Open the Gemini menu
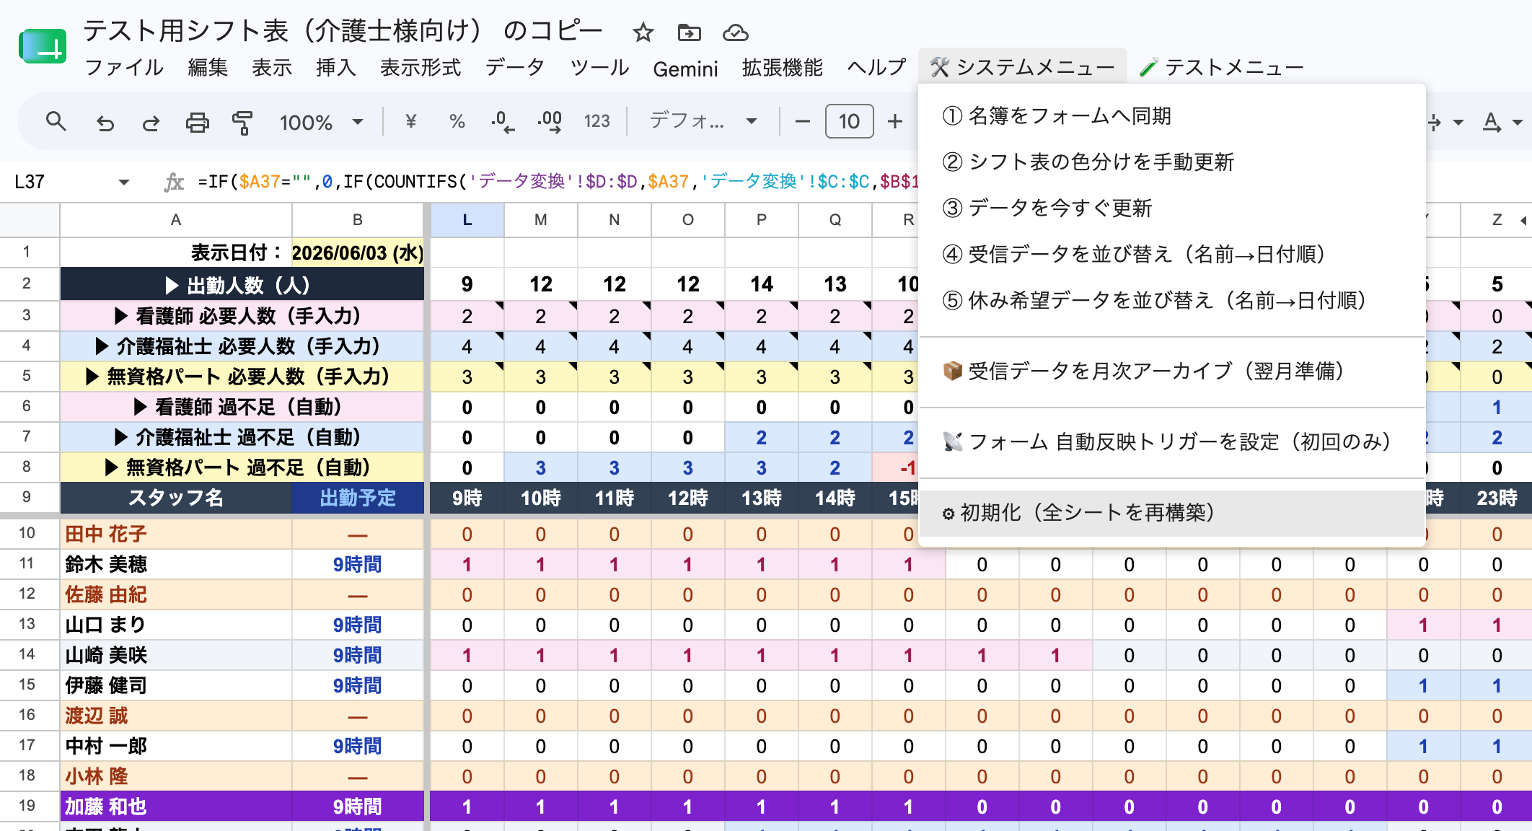This screenshot has width=1532, height=831. point(685,69)
